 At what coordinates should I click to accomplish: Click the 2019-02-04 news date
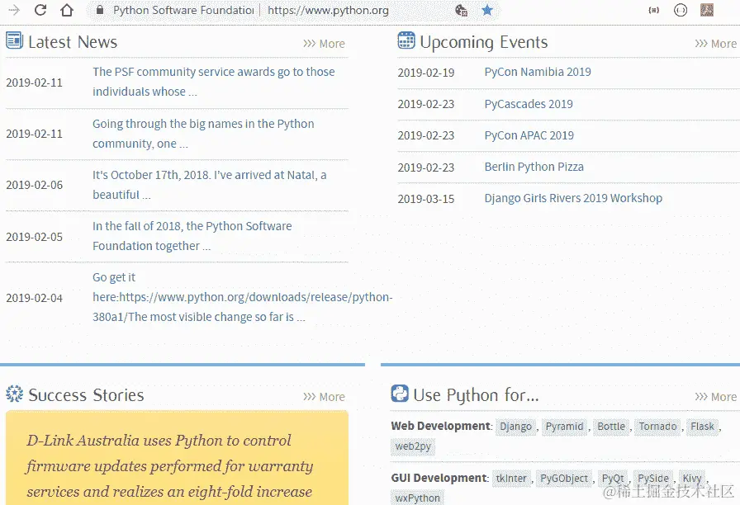click(35, 298)
